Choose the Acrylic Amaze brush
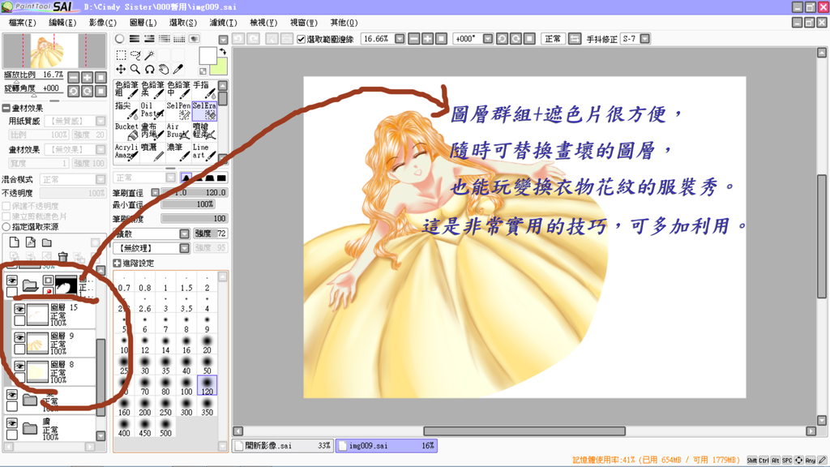This screenshot has width=830, height=467. (126, 152)
